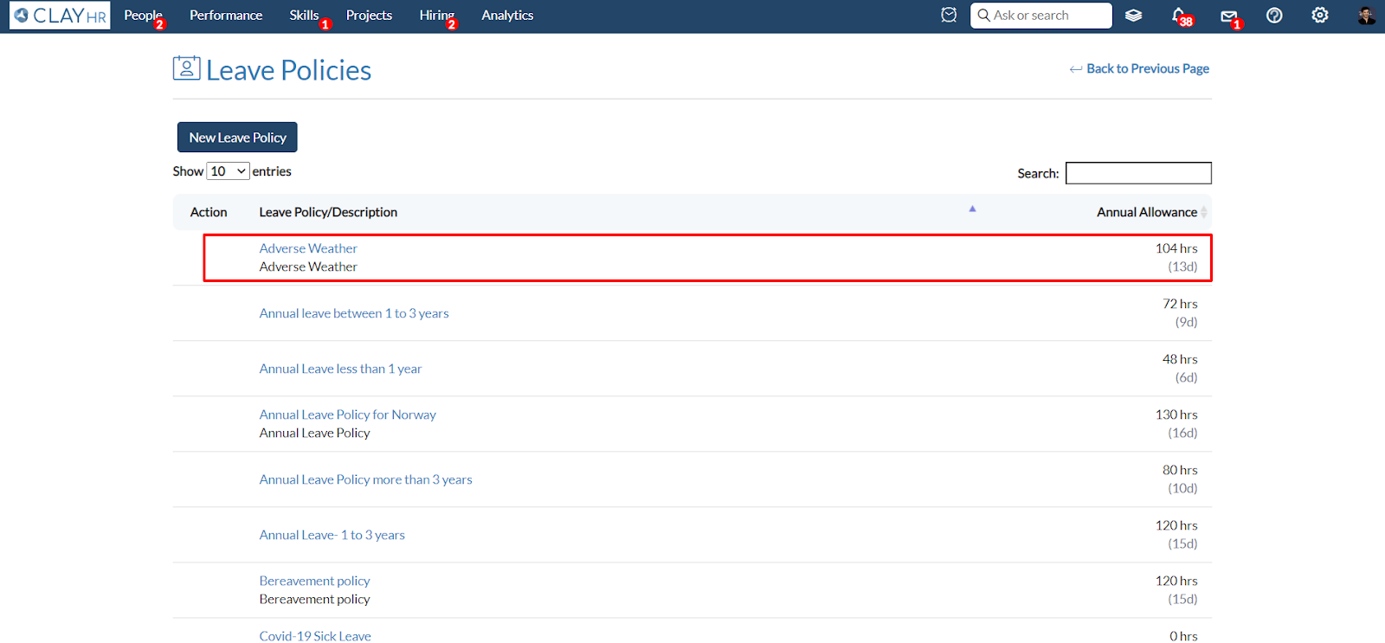Open the Skills menu
Screen dimensions: 1385x643
click(x=305, y=16)
